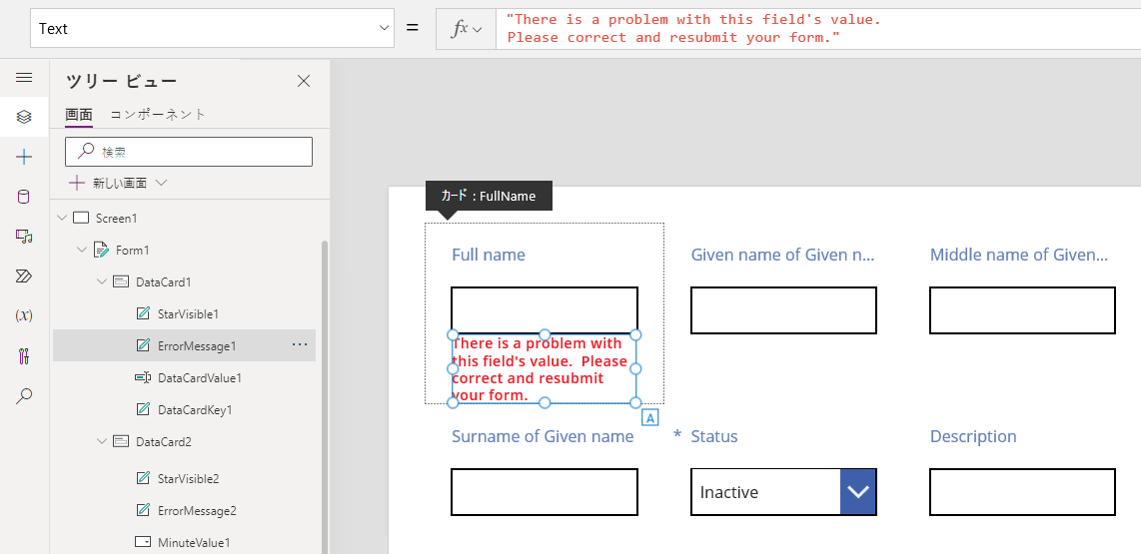The width and height of the screenshot is (1141, 554).
Task: Open the Variables (x) icon in left rail
Action: tap(24, 315)
